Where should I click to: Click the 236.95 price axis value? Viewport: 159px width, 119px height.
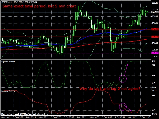[x=155, y=16]
